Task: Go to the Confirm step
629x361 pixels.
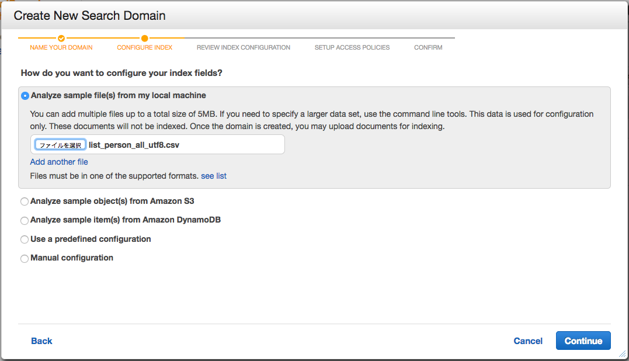Action: tap(429, 47)
